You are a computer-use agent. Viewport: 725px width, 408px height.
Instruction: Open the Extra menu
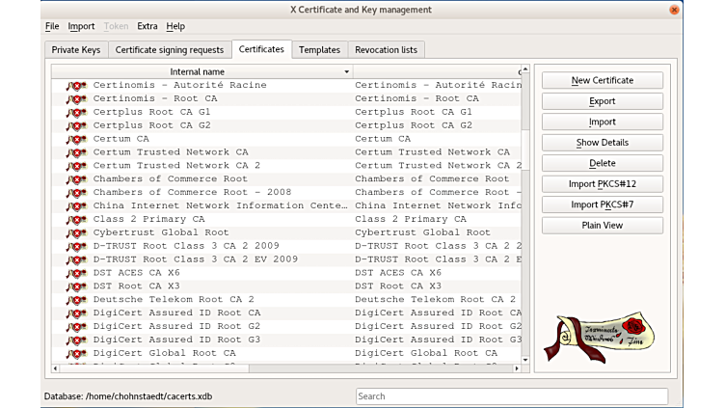pyautogui.click(x=147, y=26)
